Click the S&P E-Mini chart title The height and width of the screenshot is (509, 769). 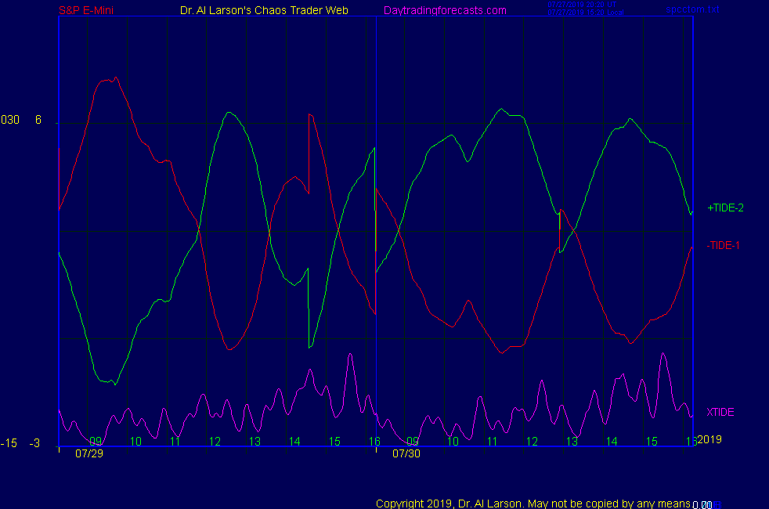(86, 10)
